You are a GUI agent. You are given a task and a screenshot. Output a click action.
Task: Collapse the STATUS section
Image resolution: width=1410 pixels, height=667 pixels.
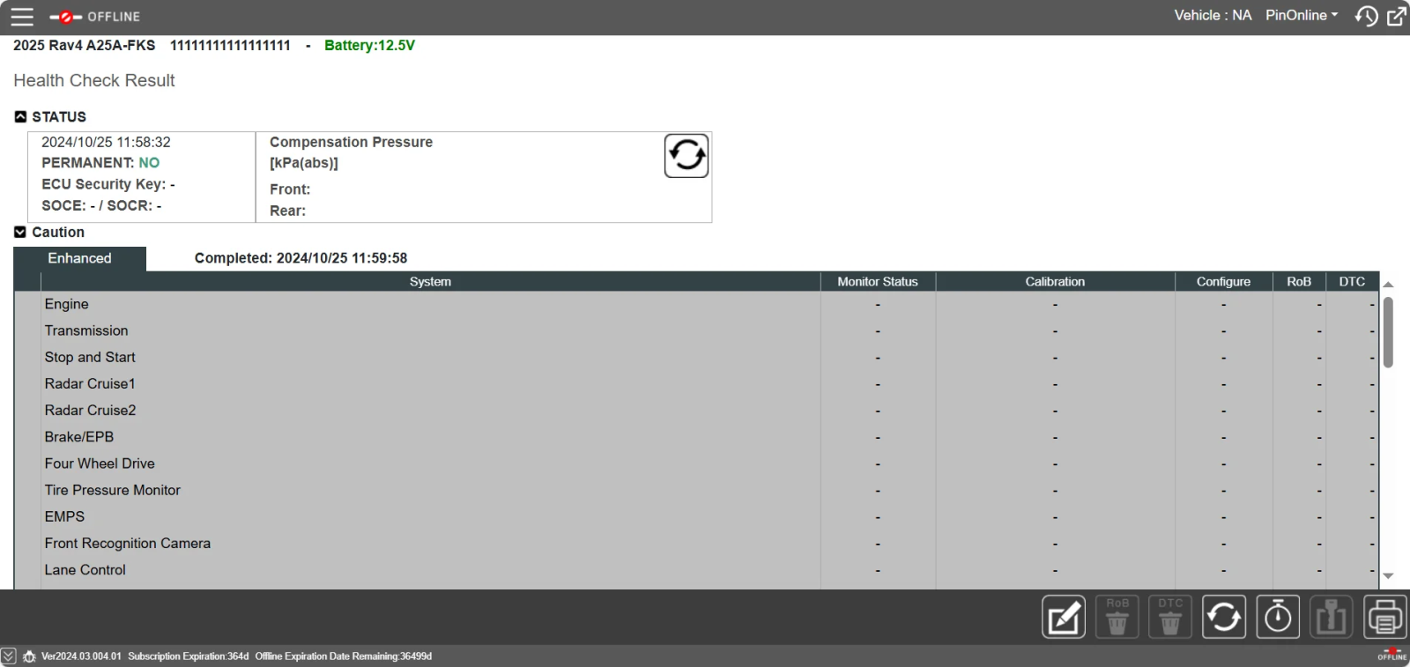click(20, 116)
